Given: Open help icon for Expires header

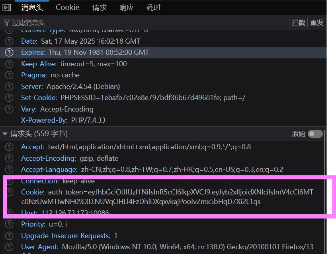Looking at the screenshot, I should pos(9,52).
